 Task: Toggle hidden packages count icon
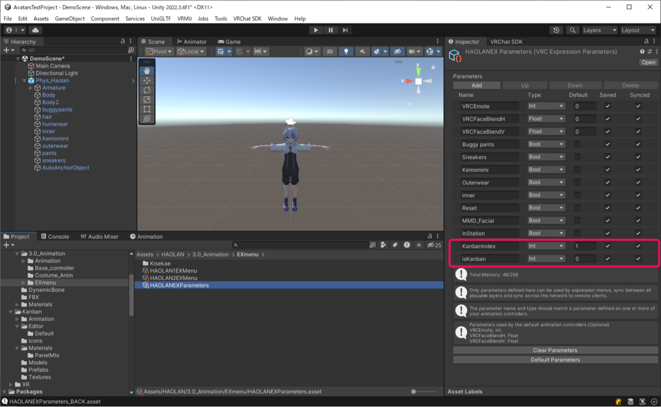[x=435, y=245]
